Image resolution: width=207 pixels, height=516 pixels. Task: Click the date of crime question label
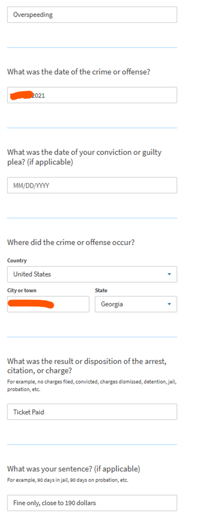click(x=79, y=72)
